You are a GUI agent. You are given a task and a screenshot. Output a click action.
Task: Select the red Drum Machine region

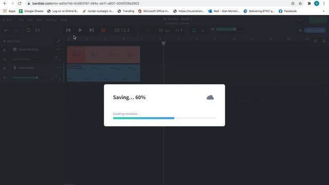tap(103, 55)
